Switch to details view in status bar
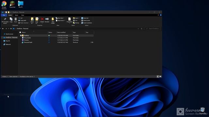This screenshot has width=209, height=117. pos(158,77)
